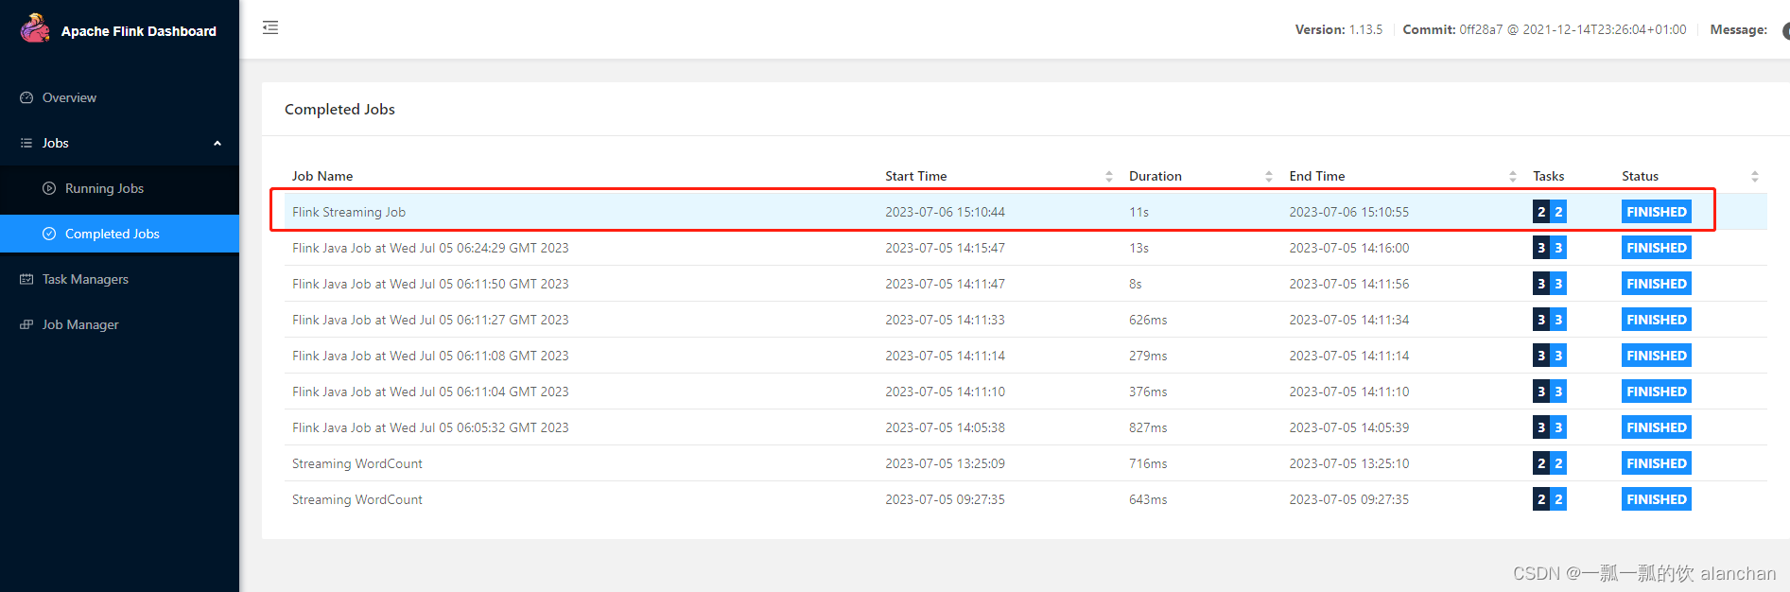
Task: Click the Job Name column header
Action: pos(322,176)
